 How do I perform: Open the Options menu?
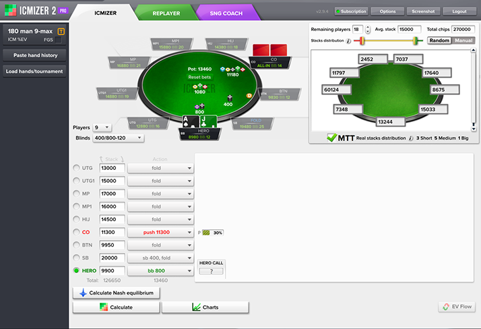[387, 11]
